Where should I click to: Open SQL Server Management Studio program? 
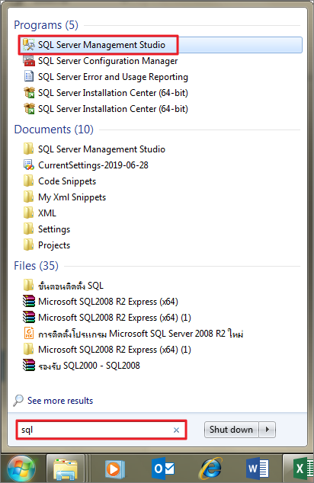point(160,45)
